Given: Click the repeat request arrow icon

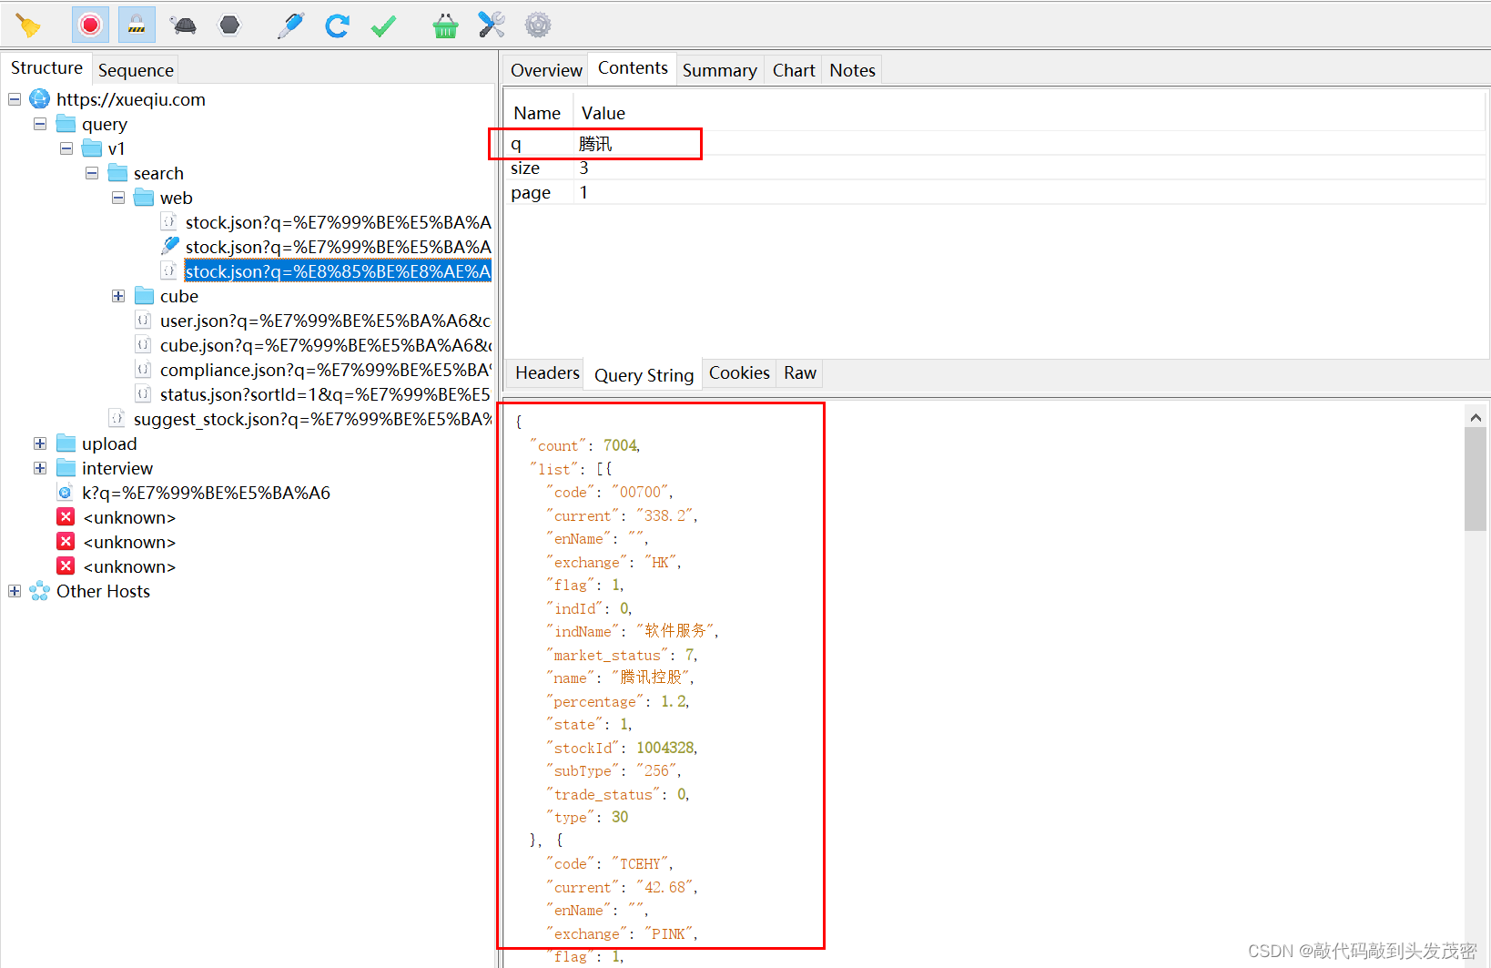Looking at the screenshot, I should pyautogui.click(x=337, y=25).
